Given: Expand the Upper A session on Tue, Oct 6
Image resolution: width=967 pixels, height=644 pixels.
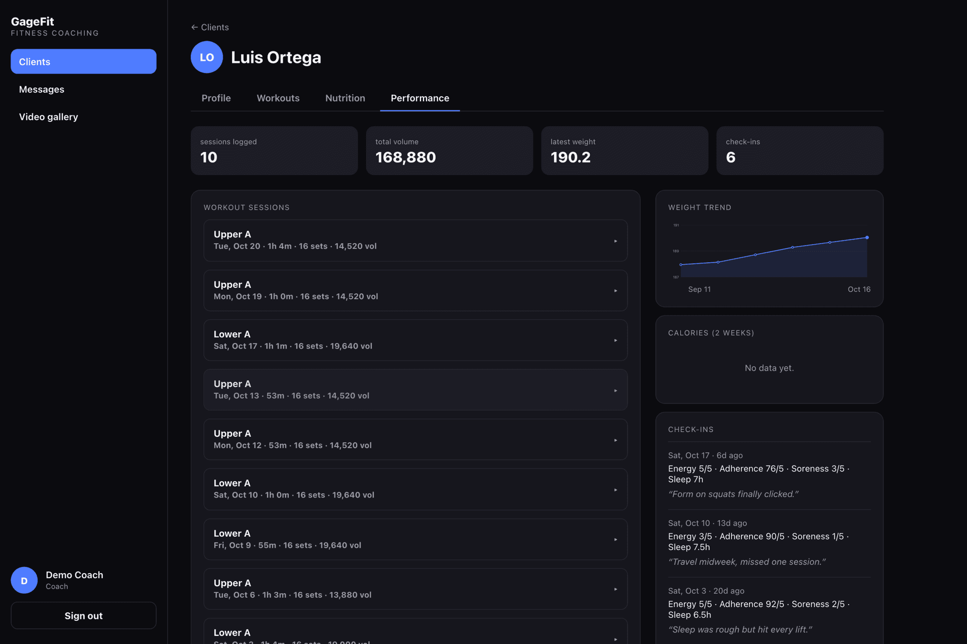Looking at the screenshot, I should [416, 589].
